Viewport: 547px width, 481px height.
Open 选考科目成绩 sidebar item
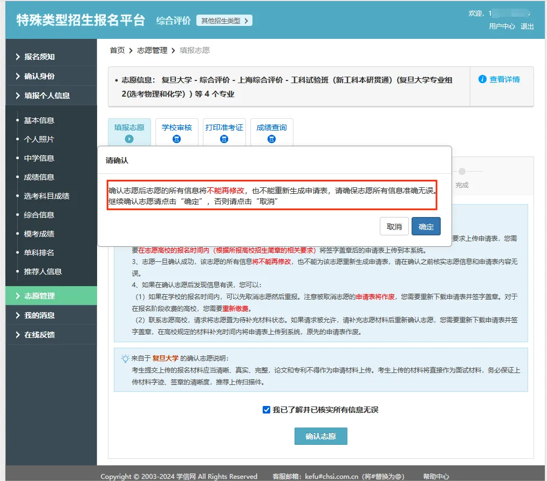point(46,196)
